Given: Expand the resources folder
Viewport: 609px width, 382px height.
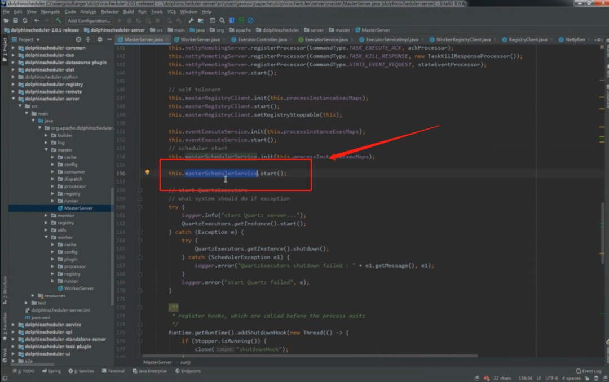Looking at the screenshot, I should pyautogui.click(x=33, y=295).
